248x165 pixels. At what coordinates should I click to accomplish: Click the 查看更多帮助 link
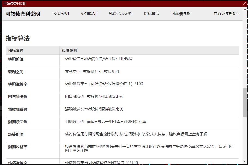226,13
